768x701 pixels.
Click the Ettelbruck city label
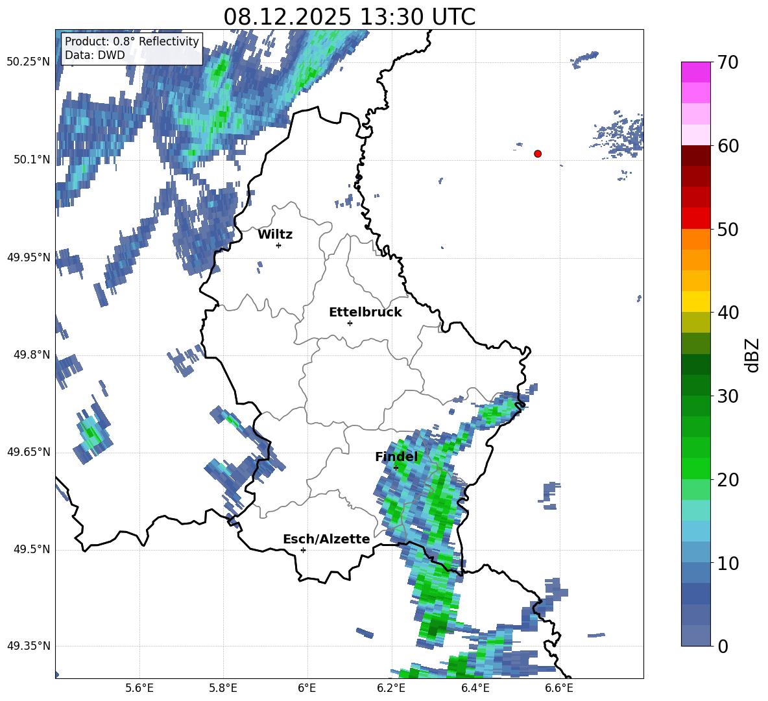[x=365, y=313]
